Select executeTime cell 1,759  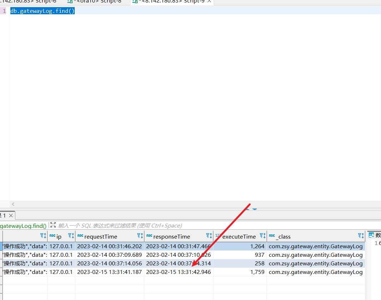pyautogui.click(x=240, y=272)
